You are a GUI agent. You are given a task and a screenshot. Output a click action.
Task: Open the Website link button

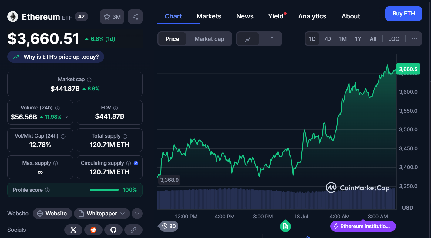52,214
